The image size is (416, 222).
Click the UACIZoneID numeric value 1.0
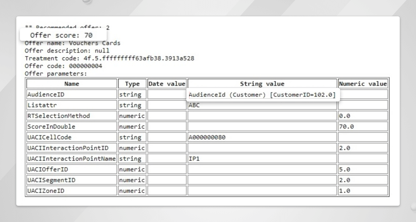[363, 191]
